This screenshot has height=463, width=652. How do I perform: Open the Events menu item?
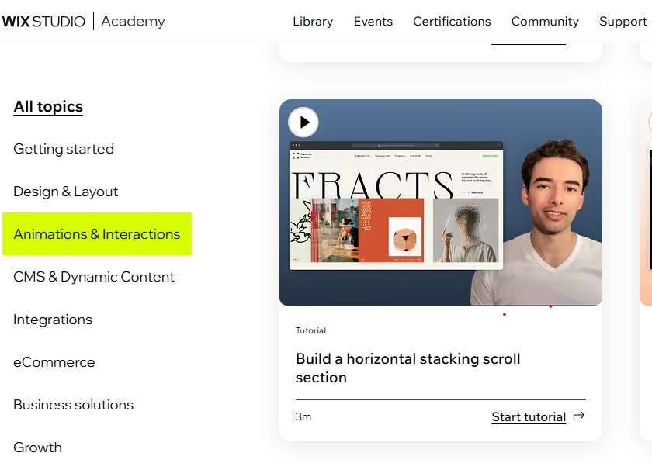coord(373,21)
